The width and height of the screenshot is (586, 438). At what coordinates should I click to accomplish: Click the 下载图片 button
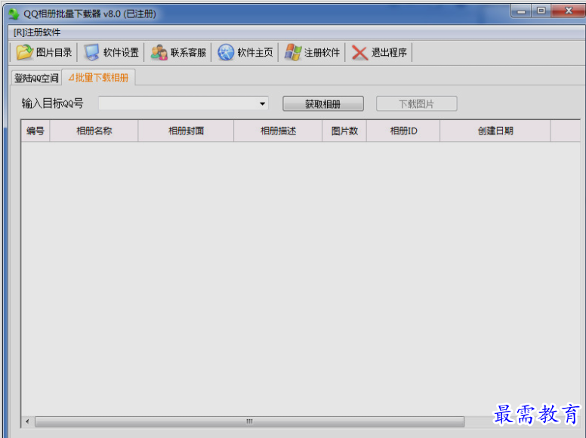(416, 103)
